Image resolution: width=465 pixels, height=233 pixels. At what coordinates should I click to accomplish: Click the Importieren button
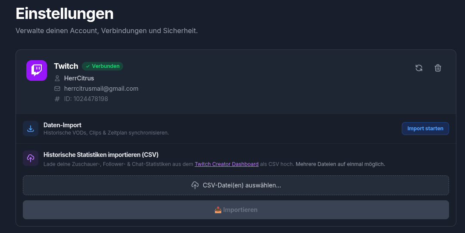[x=236, y=210]
